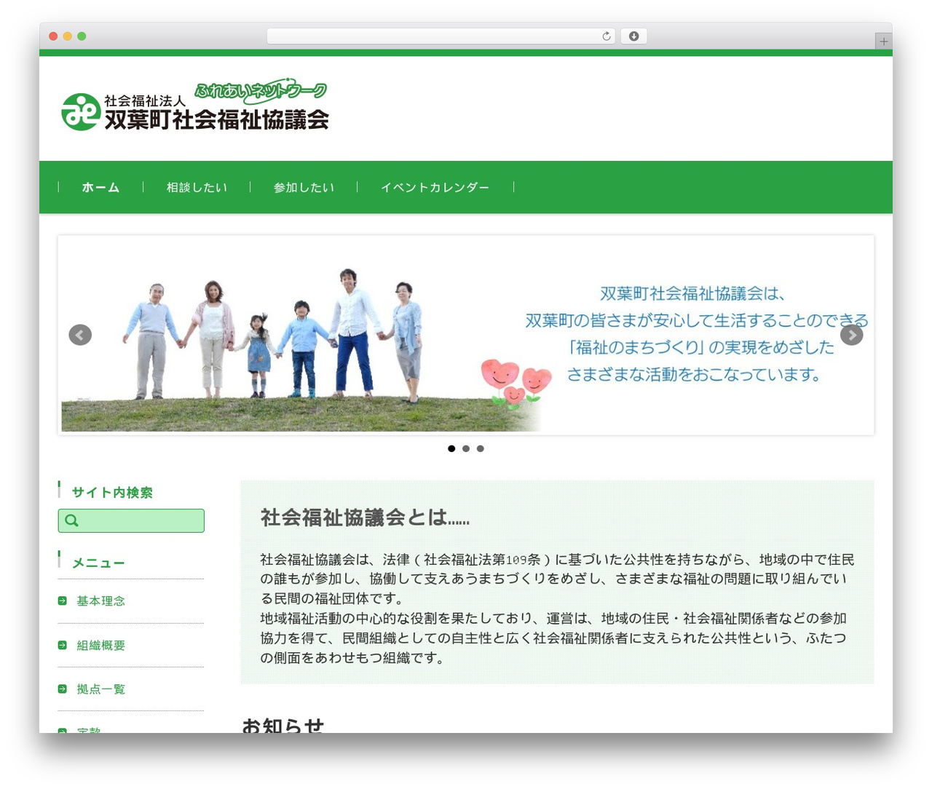
Task: Open the イベントカレンダー navigation menu item
Action: click(x=435, y=187)
